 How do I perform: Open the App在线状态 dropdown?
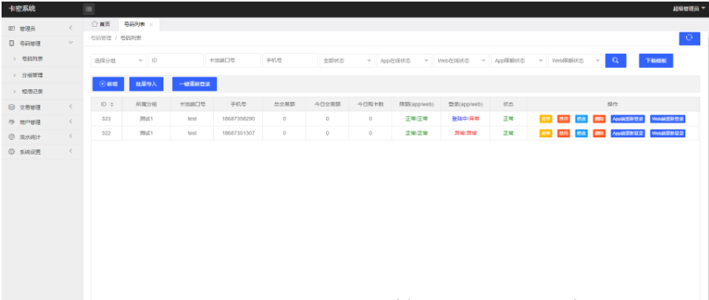[404, 61]
